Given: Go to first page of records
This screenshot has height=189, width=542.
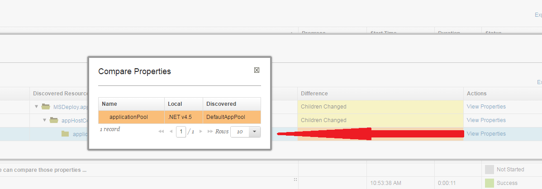Looking at the screenshot, I should tap(161, 132).
